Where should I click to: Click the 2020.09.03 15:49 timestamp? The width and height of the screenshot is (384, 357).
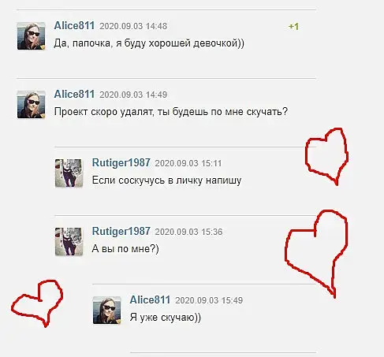(209, 300)
